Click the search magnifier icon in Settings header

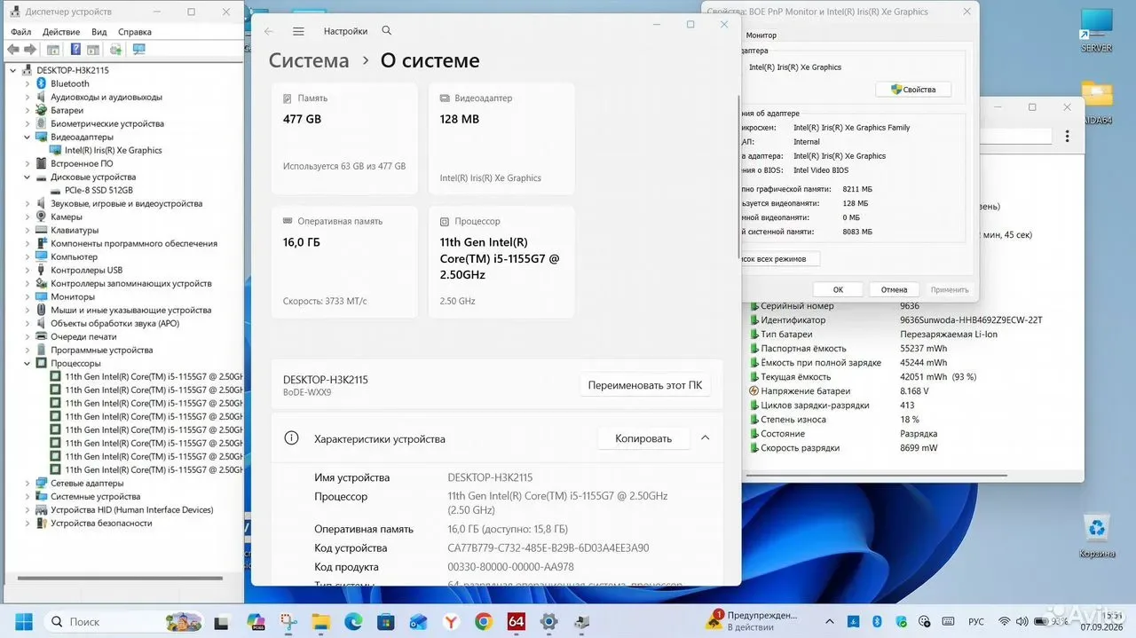[x=386, y=31]
